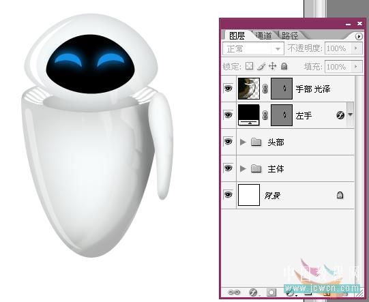This screenshot has width=369, height=302.
Task: Toggle visibility of the 主体 group
Action: click(228, 168)
